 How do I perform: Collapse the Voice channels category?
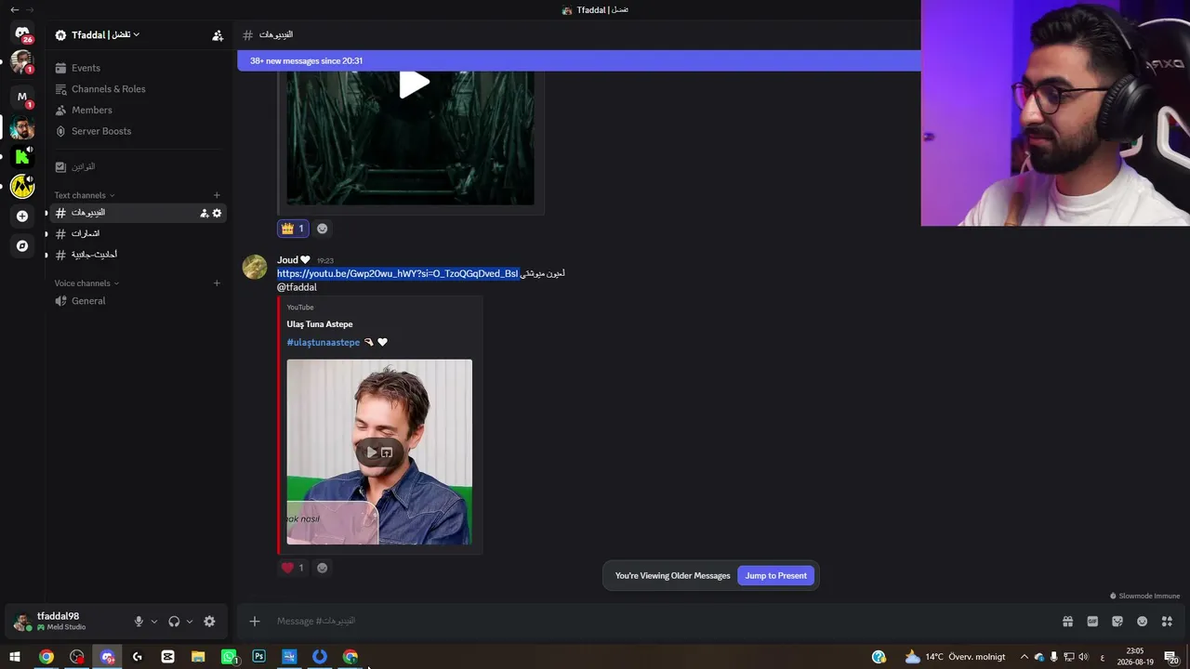tap(86, 283)
